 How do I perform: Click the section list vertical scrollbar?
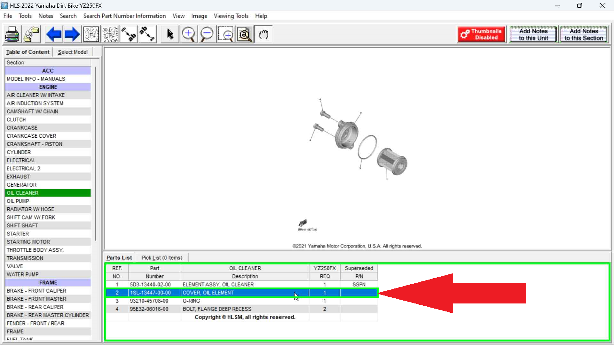(x=95, y=153)
